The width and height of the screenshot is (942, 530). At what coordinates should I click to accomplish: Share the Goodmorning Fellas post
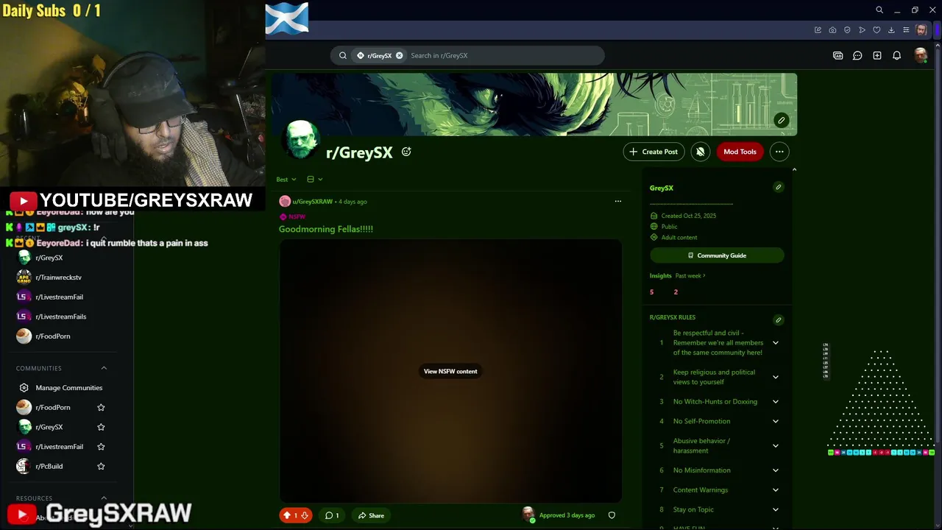tap(371, 515)
